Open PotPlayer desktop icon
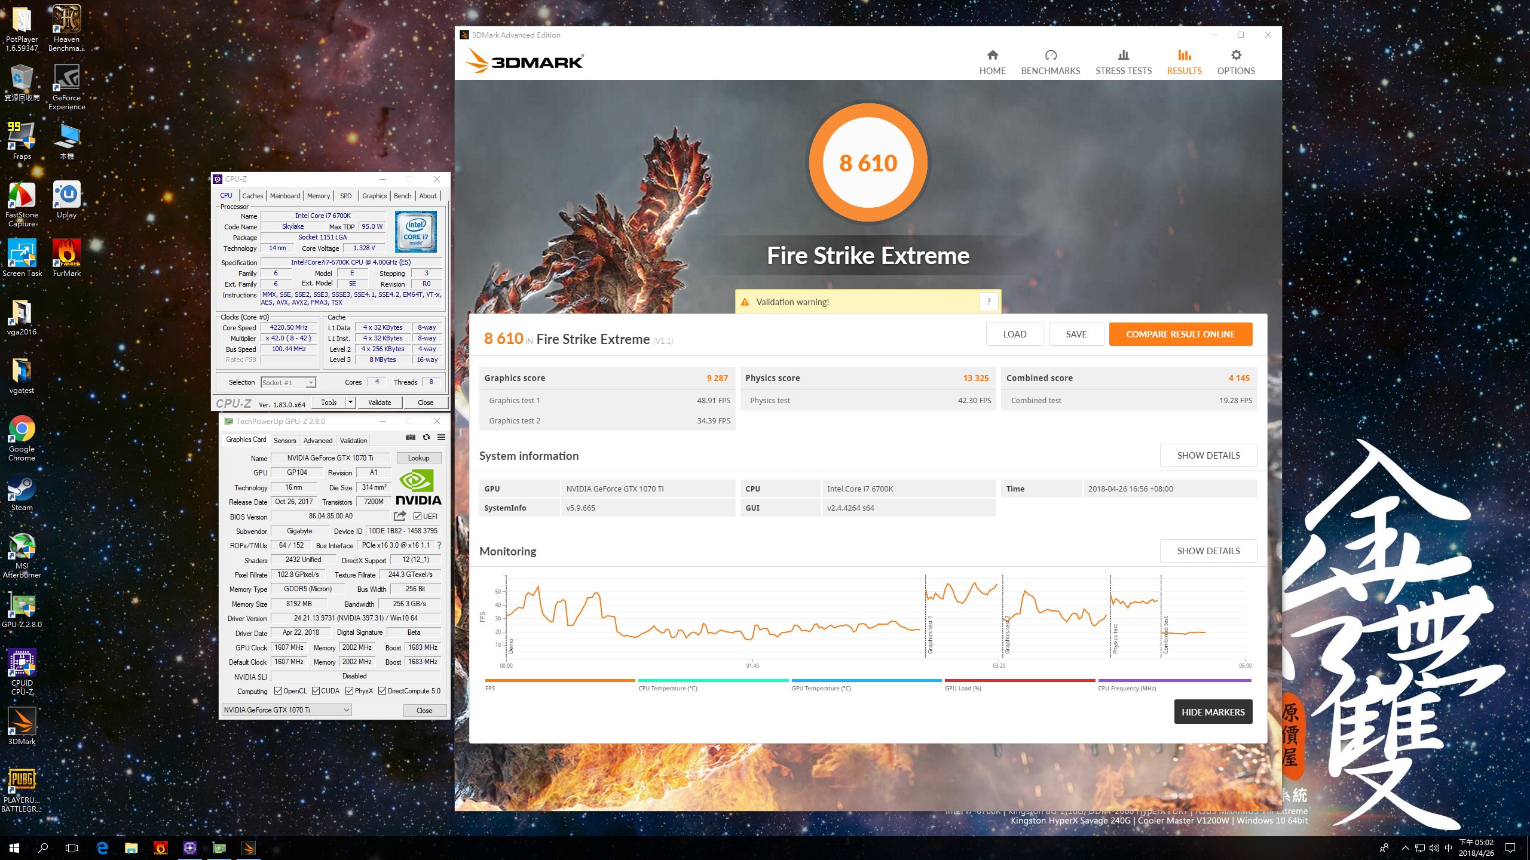The height and width of the screenshot is (860, 1530). (22, 27)
